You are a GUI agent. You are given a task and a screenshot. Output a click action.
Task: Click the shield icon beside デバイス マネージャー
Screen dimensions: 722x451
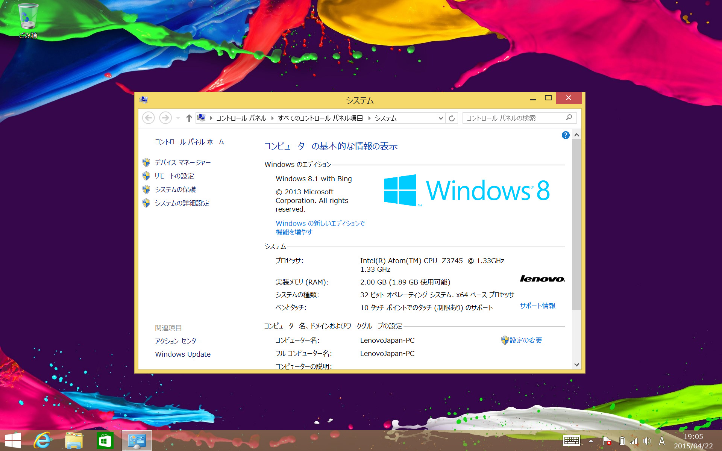(x=147, y=163)
